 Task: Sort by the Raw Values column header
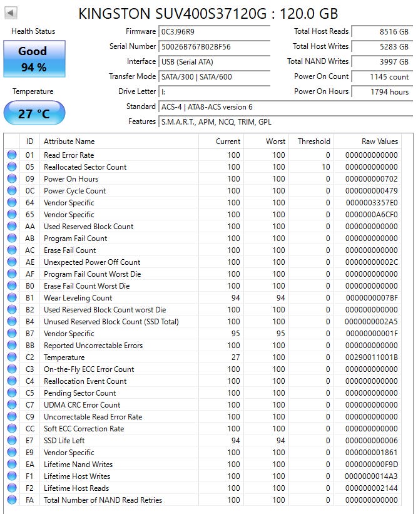tap(367, 141)
